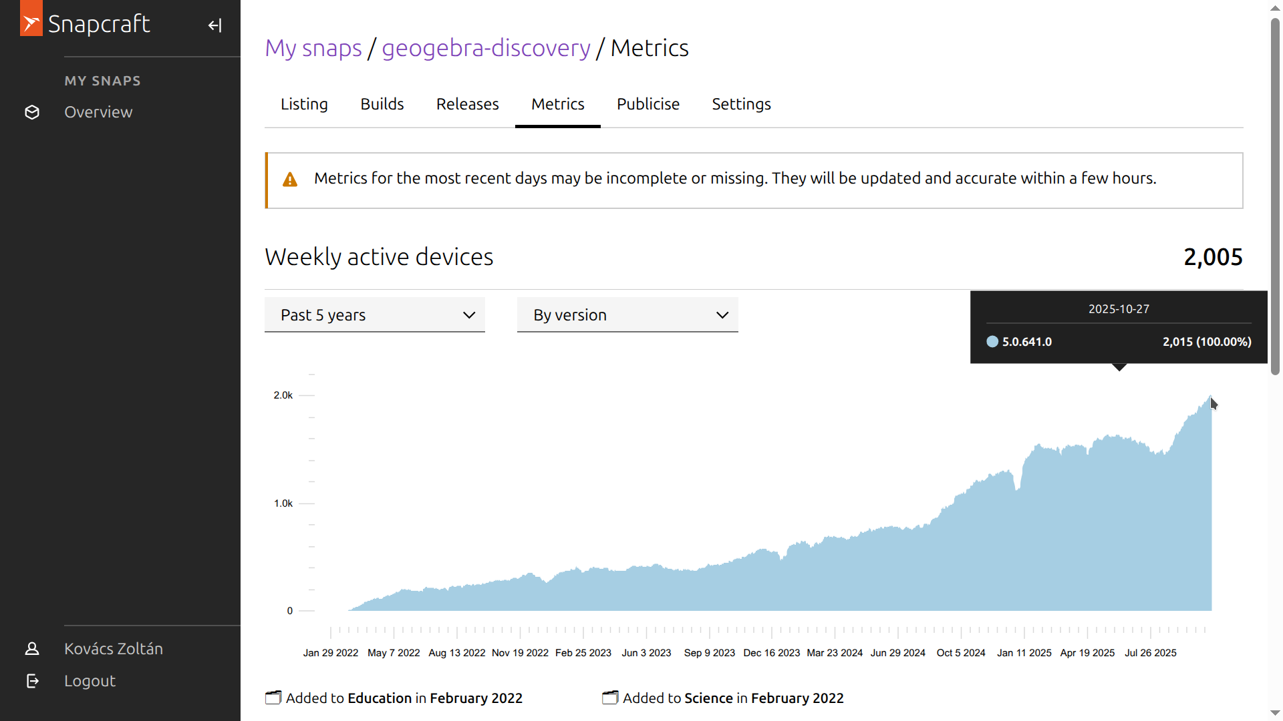Viewport: 1283px width, 721px height.
Task: Click the Education category calendar icon
Action: point(273,698)
